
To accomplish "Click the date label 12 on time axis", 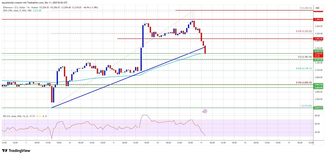I will 245,142.
